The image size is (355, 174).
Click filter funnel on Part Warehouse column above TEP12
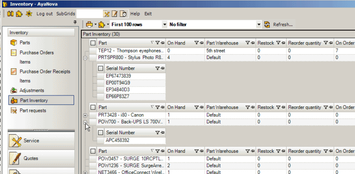pos(248,43)
